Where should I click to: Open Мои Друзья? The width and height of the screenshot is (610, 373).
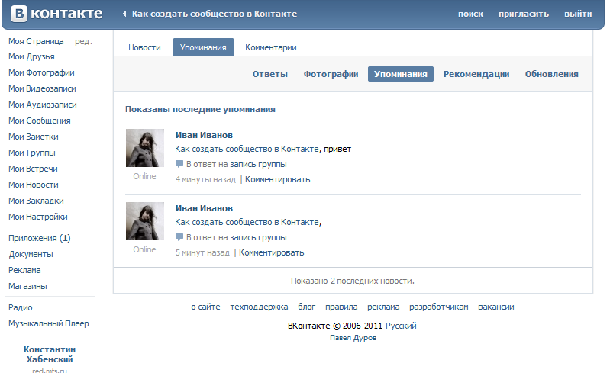pyautogui.click(x=31, y=56)
